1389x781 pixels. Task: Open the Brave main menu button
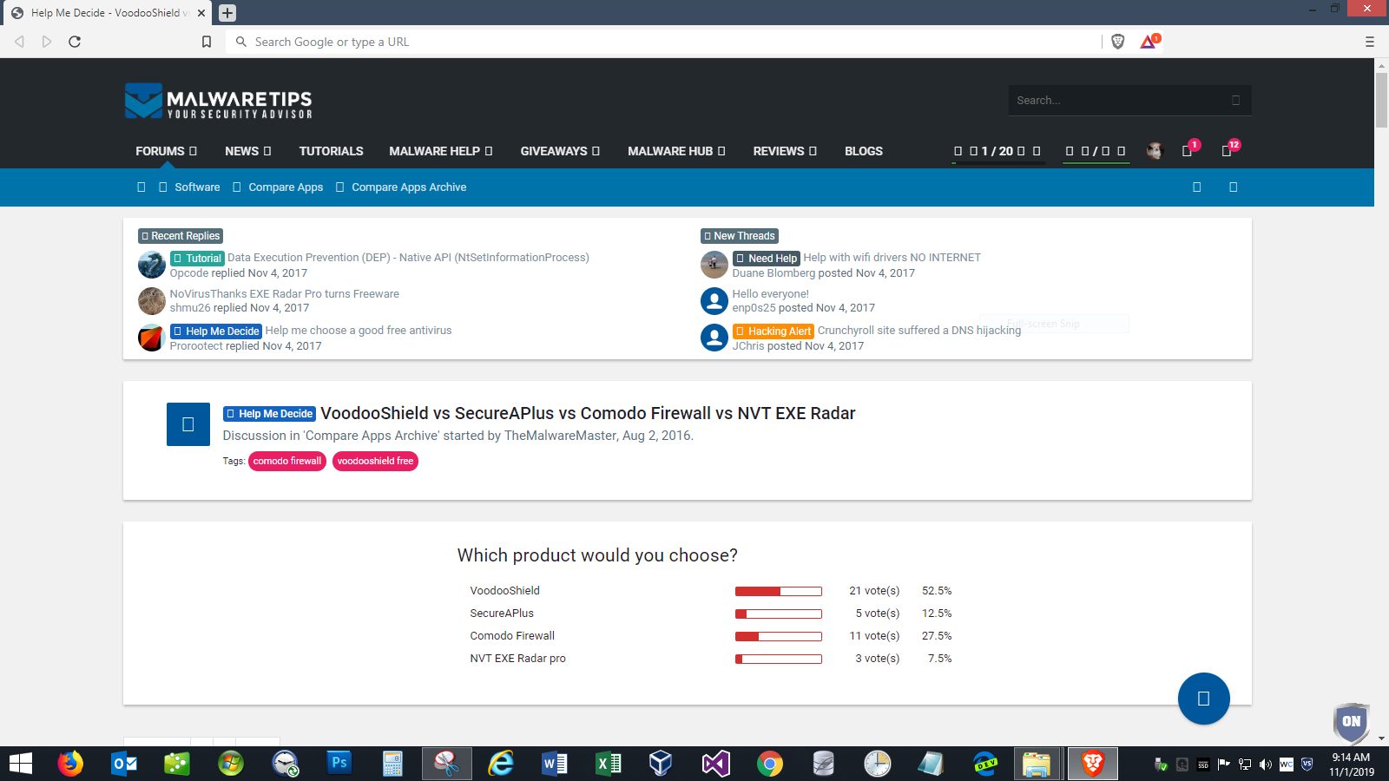point(1370,42)
